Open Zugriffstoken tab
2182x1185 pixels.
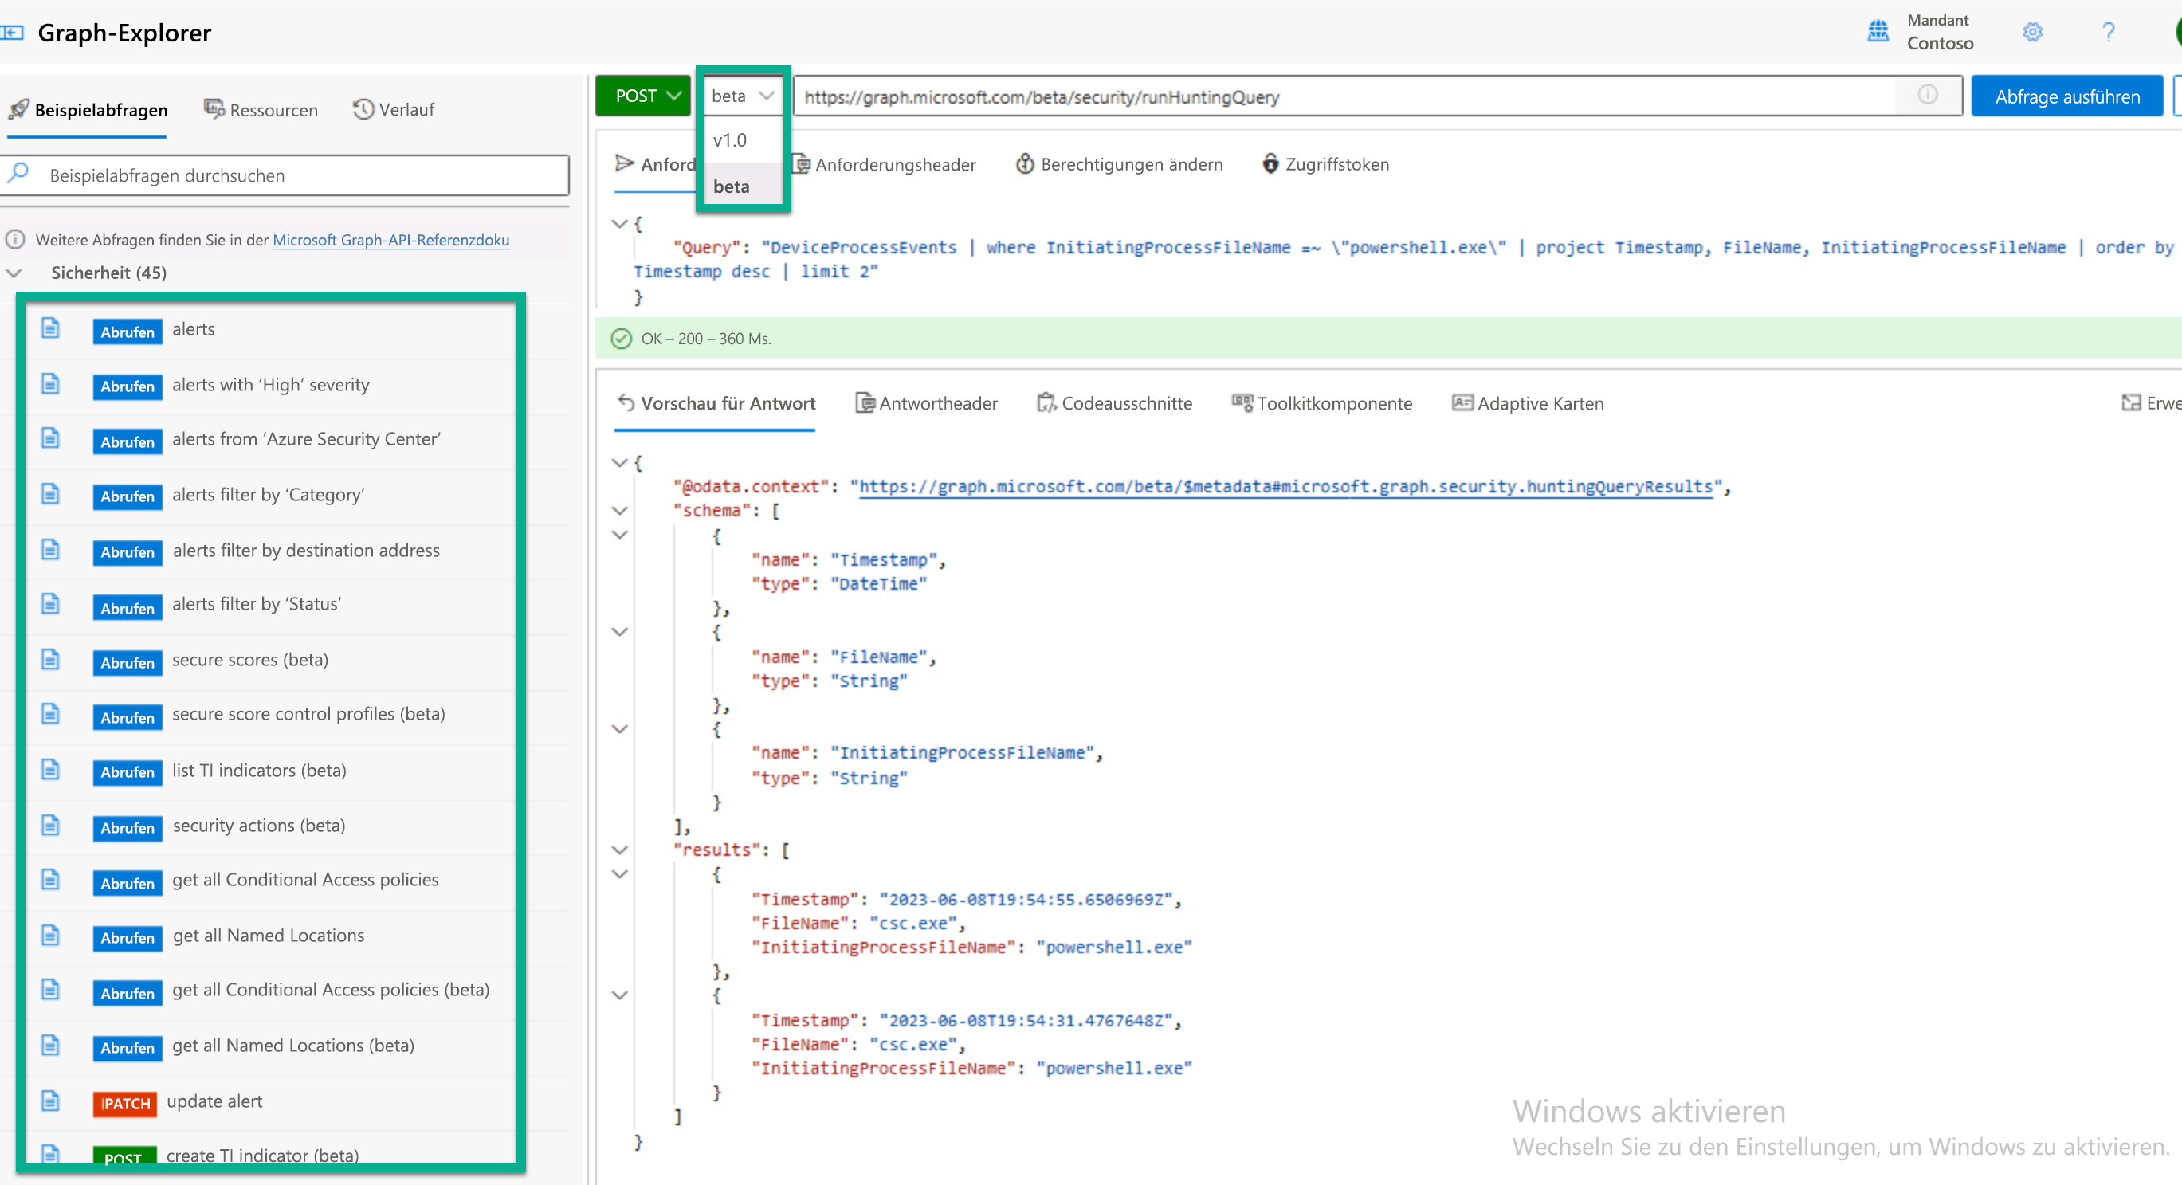point(1325,164)
